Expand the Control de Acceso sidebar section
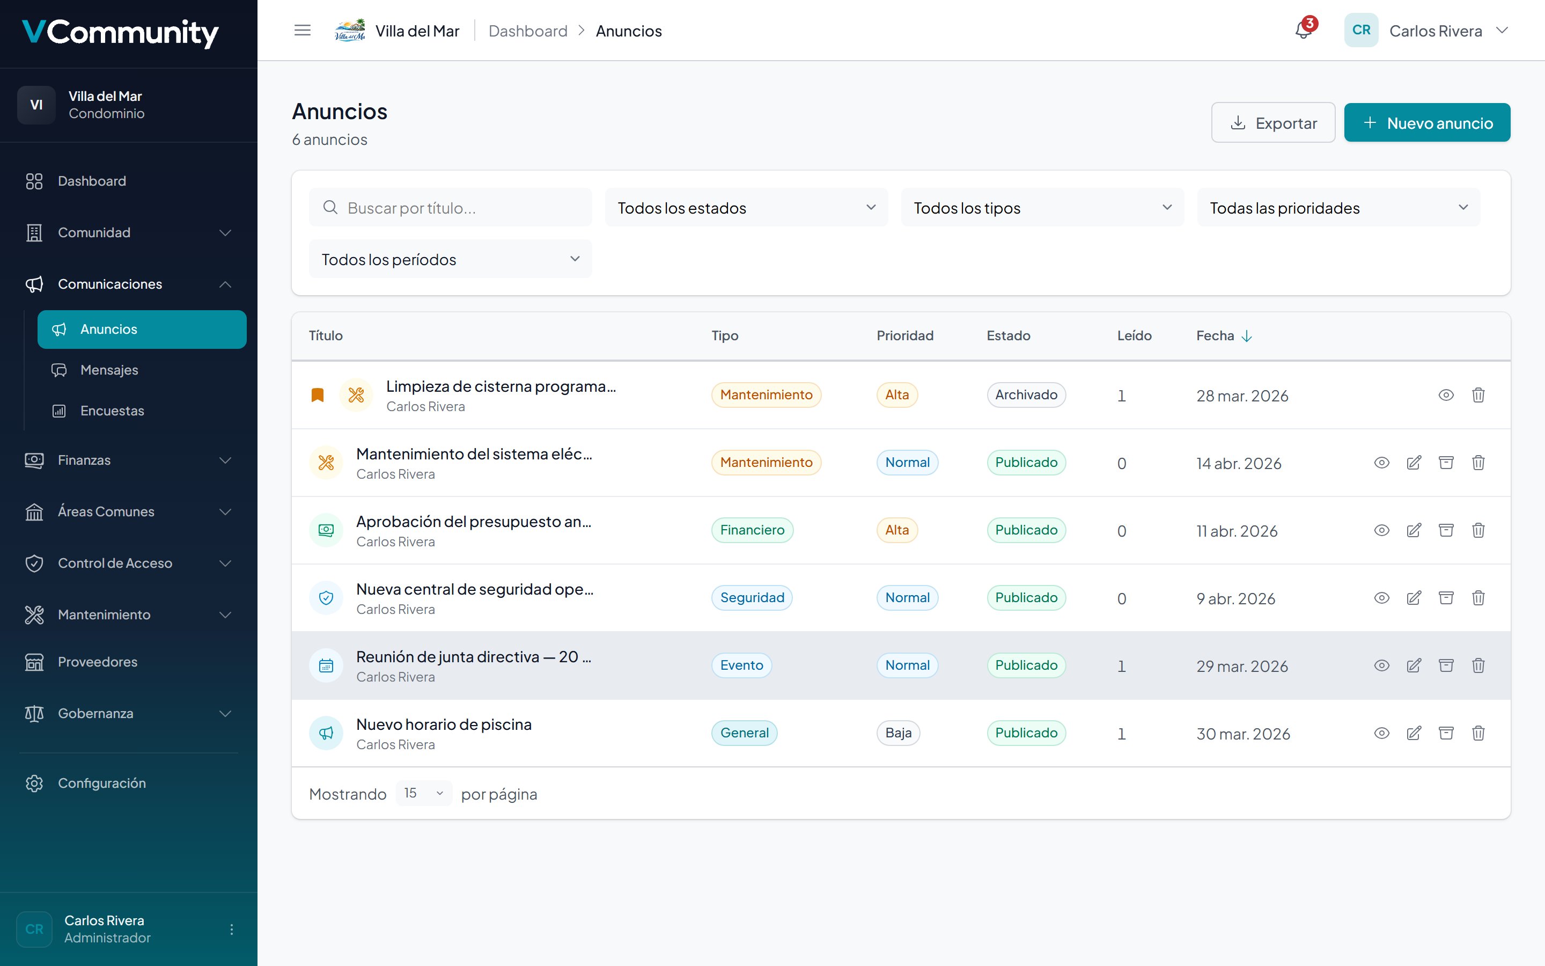This screenshot has width=1545, height=966. pyautogui.click(x=128, y=563)
